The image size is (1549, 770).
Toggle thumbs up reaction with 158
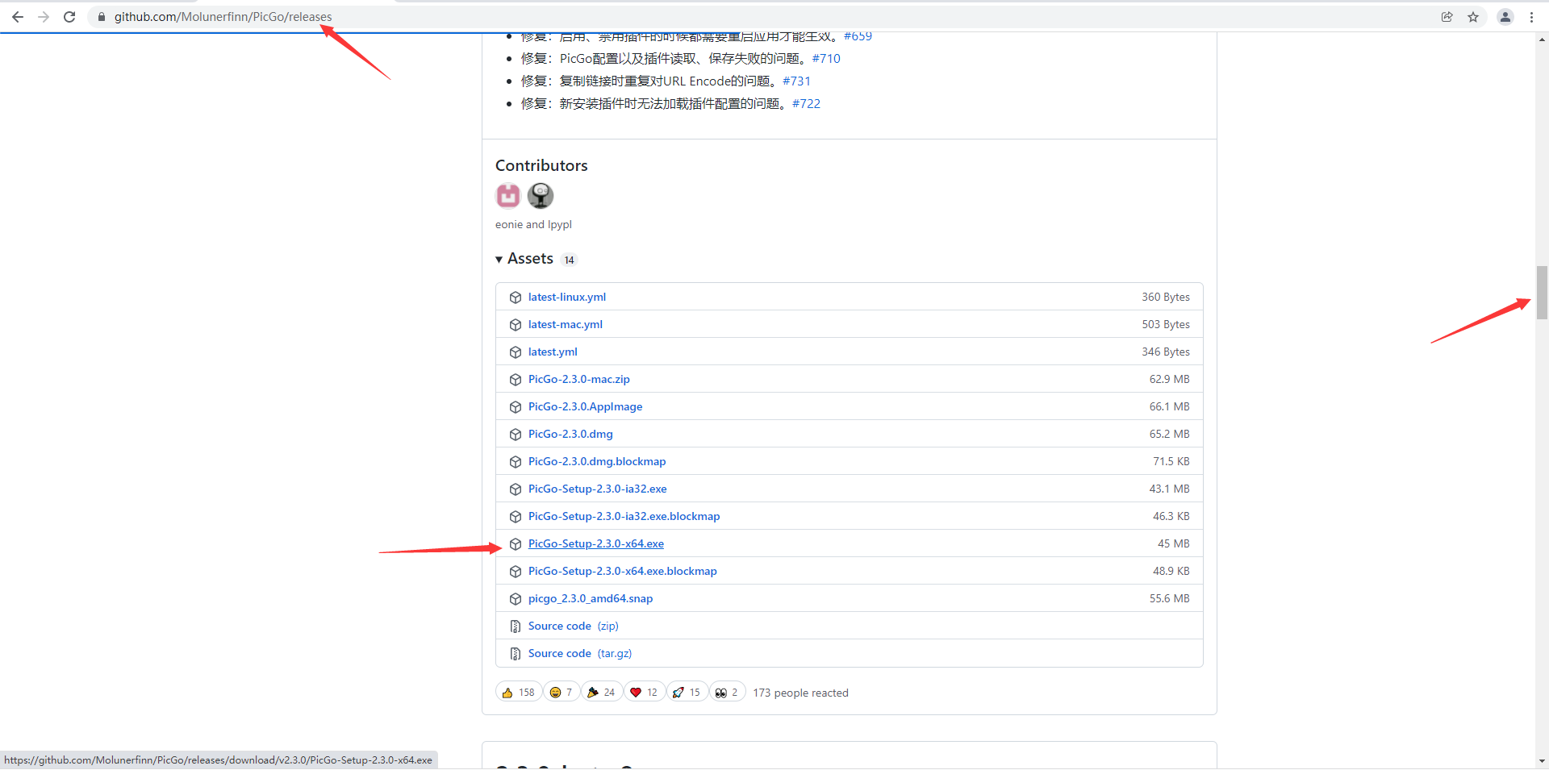click(518, 693)
